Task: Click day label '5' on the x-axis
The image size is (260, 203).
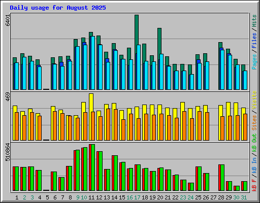Action: click(x=47, y=197)
